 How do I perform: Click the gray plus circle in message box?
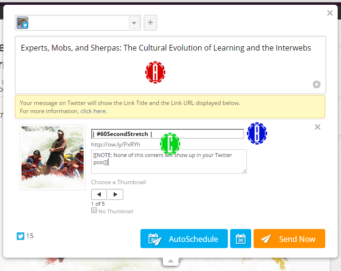317,84
